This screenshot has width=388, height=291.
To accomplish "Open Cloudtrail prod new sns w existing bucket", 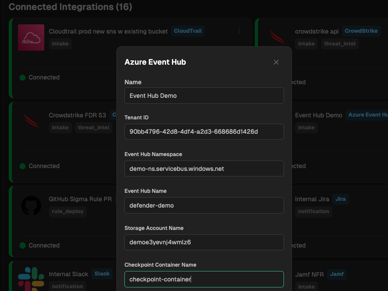I will [x=108, y=32].
